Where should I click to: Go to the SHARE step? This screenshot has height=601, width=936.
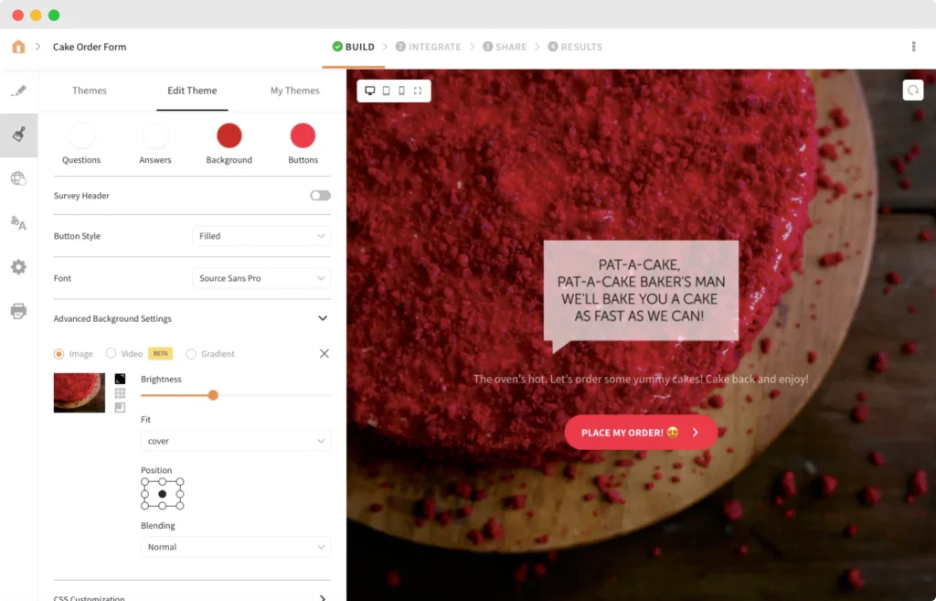(505, 47)
